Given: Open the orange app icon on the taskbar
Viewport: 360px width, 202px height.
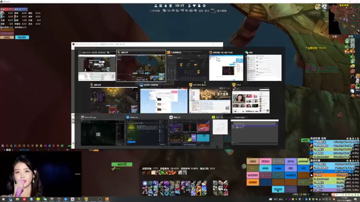Looking at the screenshot, I should (x=107, y=199).
